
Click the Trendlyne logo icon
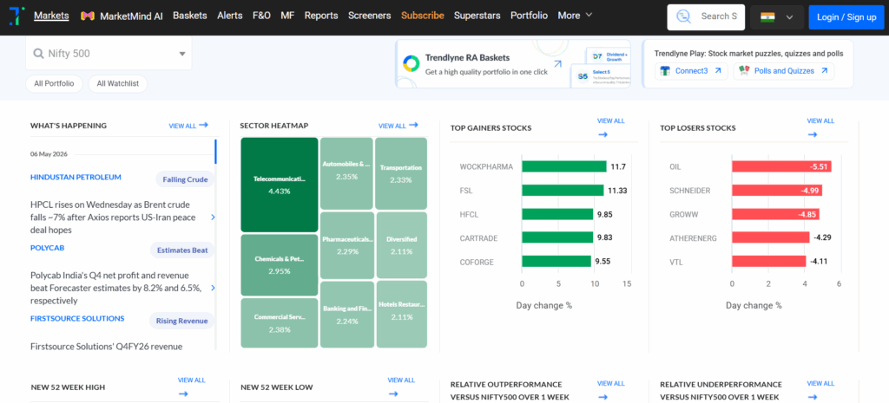[16, 16]
